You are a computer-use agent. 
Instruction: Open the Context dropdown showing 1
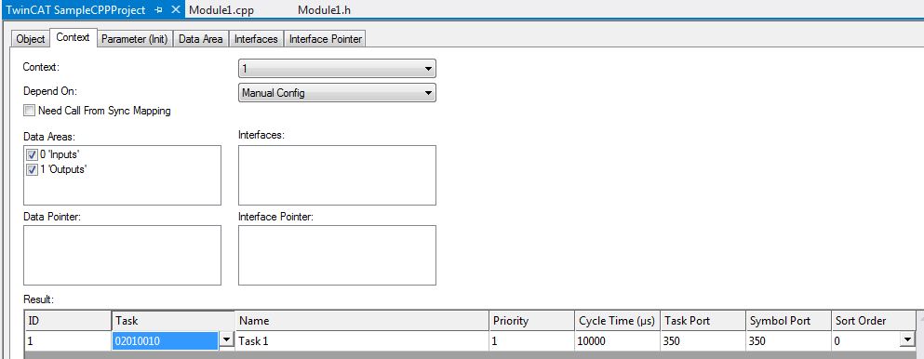[x=337, y=69]
